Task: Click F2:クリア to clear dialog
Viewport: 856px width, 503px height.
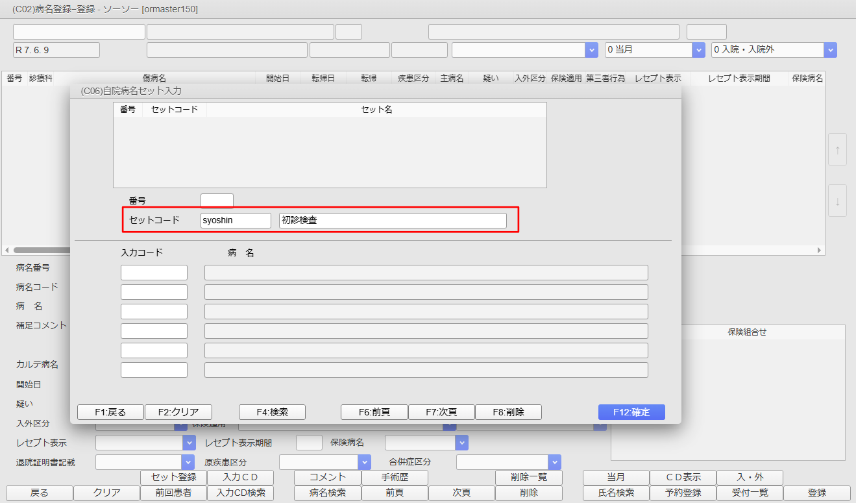Action: (178, 412)
